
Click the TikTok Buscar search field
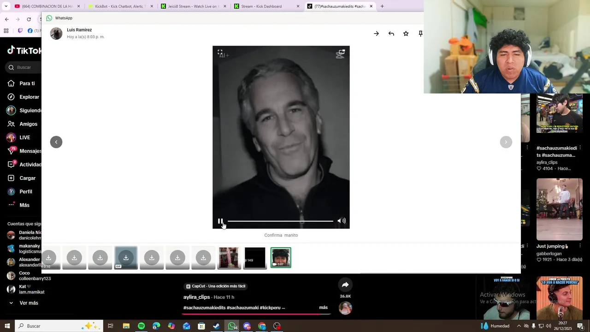[x=24, y=67]
